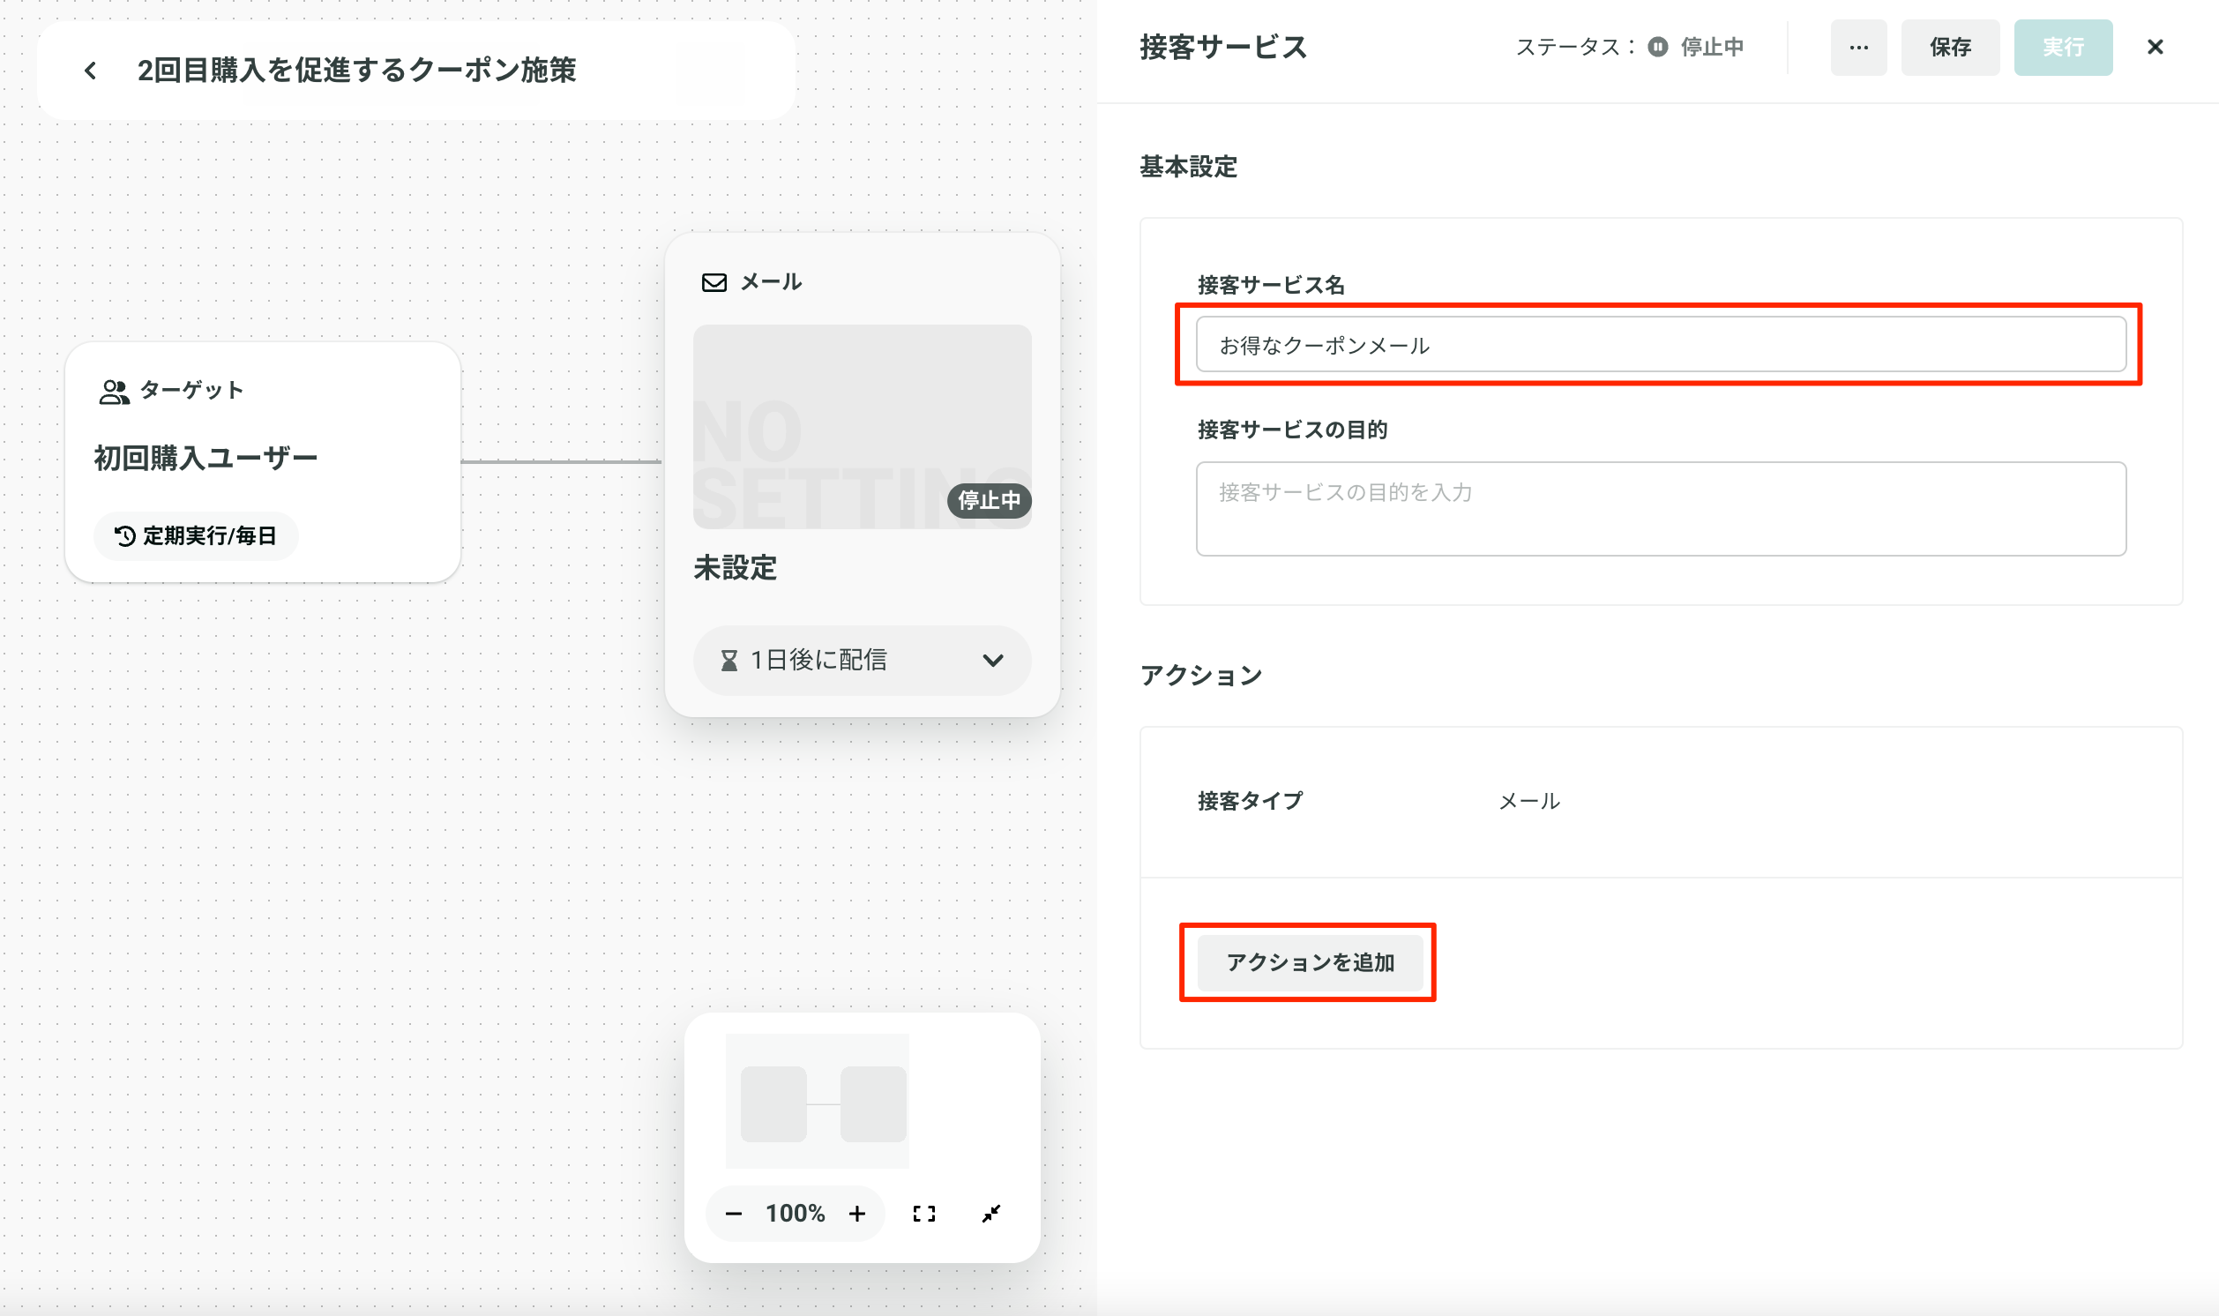Click the アクションを追加 button
The height and width of the screenshot is (1316, 2219).
pyautogui.click(x=1310, y=962)
